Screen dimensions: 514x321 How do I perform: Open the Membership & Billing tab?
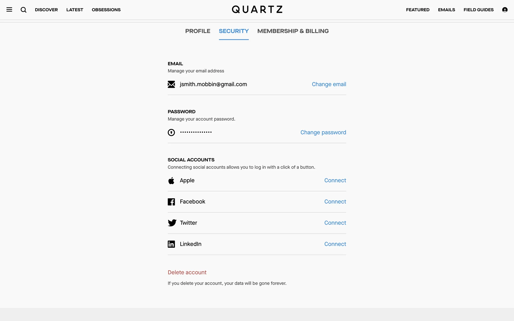click(x=293, y=31)
